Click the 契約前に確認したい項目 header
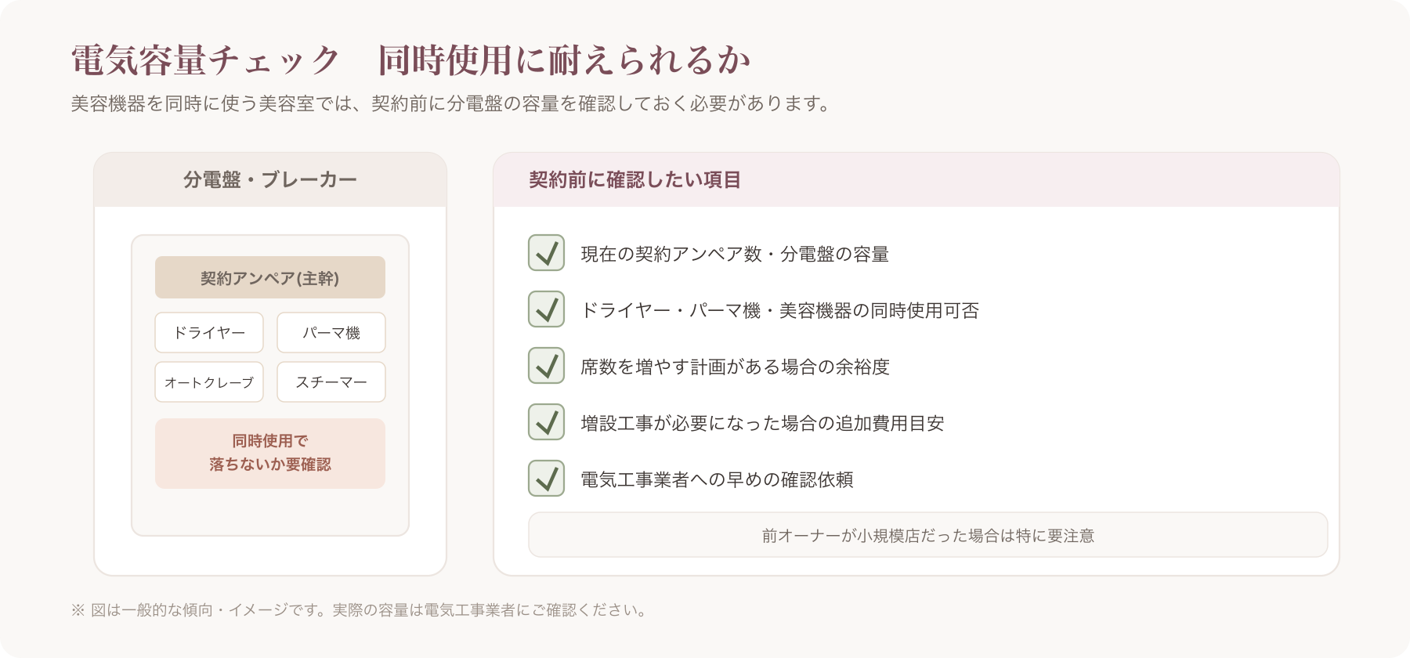1410x658 pixels. [916, 180]
